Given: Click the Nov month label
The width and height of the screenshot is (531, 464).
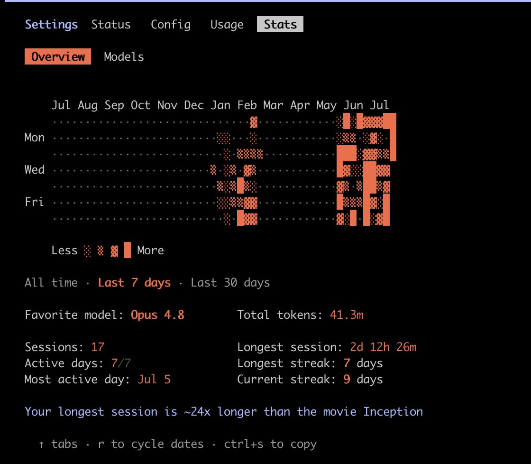Looking at the screenshot, I should click(167, 105).
